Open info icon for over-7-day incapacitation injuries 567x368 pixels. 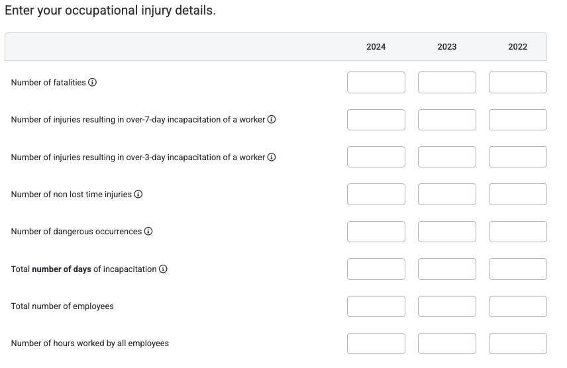tap(272, 119)
